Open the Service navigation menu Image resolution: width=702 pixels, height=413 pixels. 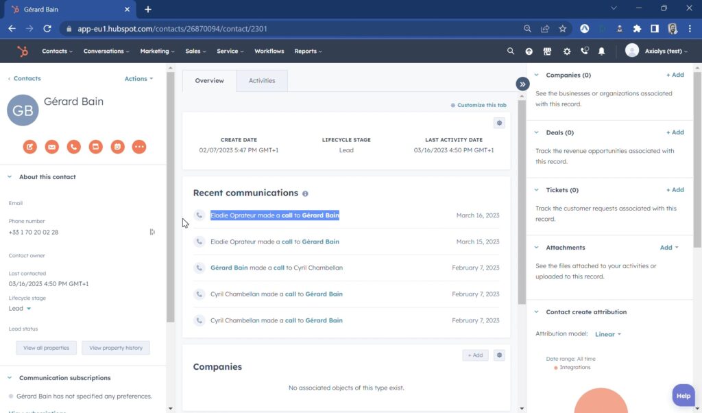(x=230, y=51)
